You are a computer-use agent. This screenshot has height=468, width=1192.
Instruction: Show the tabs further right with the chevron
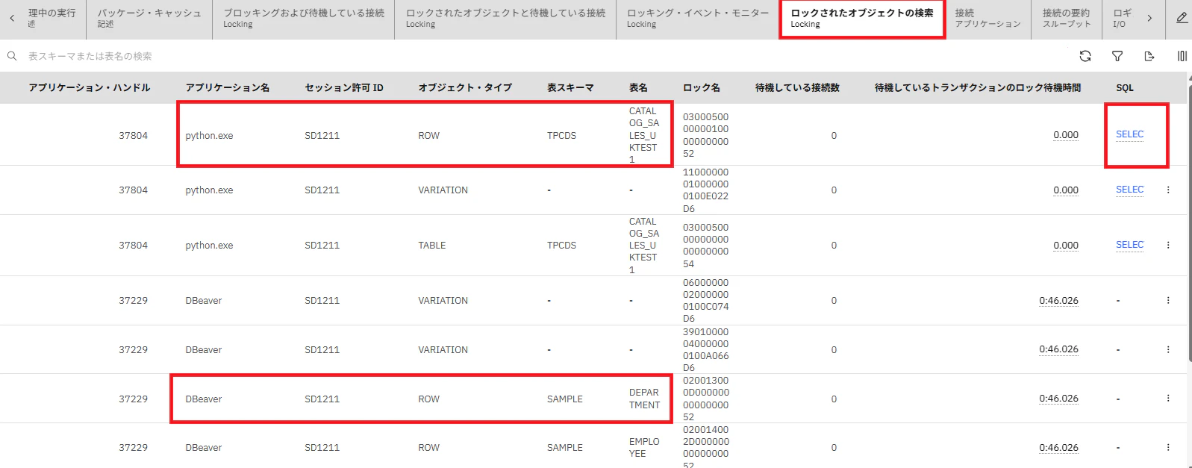pyautogui.click(x=1149, y=18)
